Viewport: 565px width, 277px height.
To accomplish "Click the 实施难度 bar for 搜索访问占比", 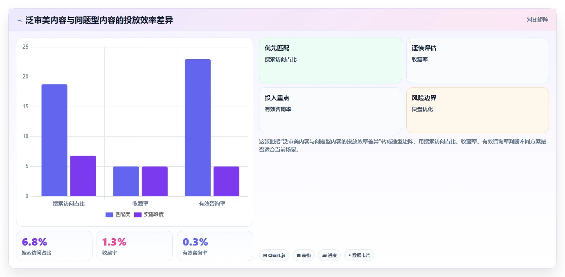I will click(x=83, y=176).
